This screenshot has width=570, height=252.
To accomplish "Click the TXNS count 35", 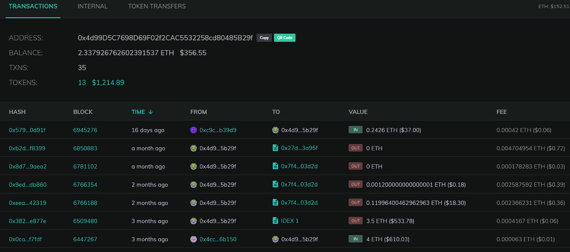I will [x=82, y=68].
